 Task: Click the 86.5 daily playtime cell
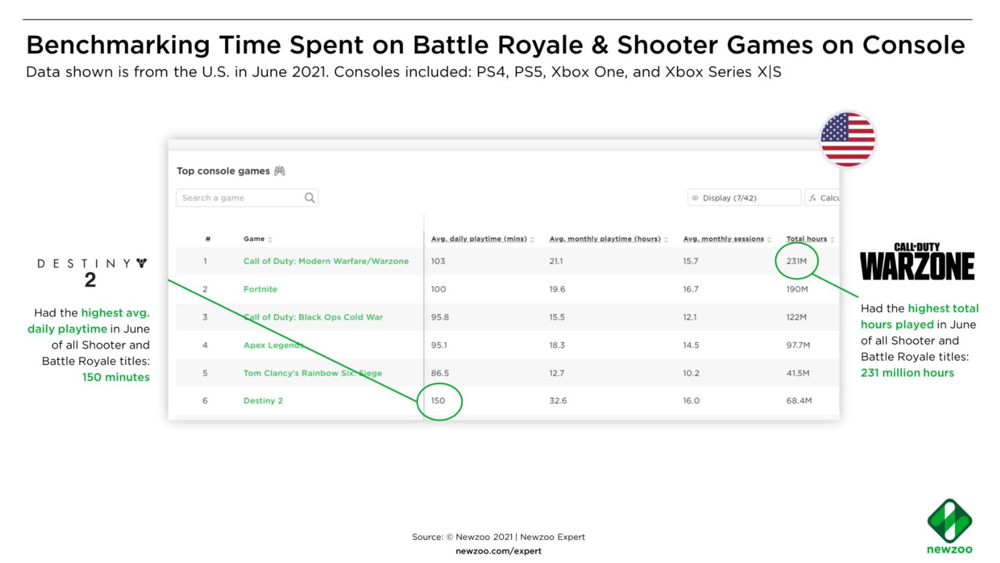click(440, 373)
